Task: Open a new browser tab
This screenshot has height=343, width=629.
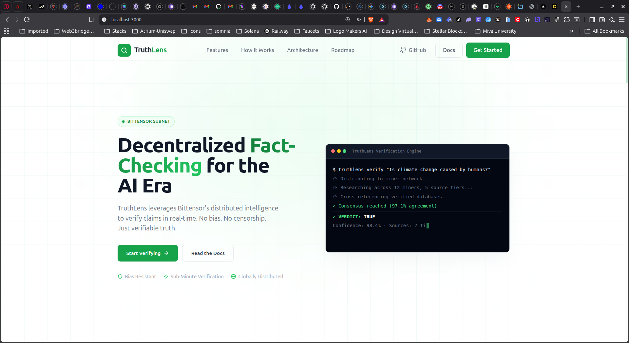Action: pyautogui.click(x=578, y=7)
